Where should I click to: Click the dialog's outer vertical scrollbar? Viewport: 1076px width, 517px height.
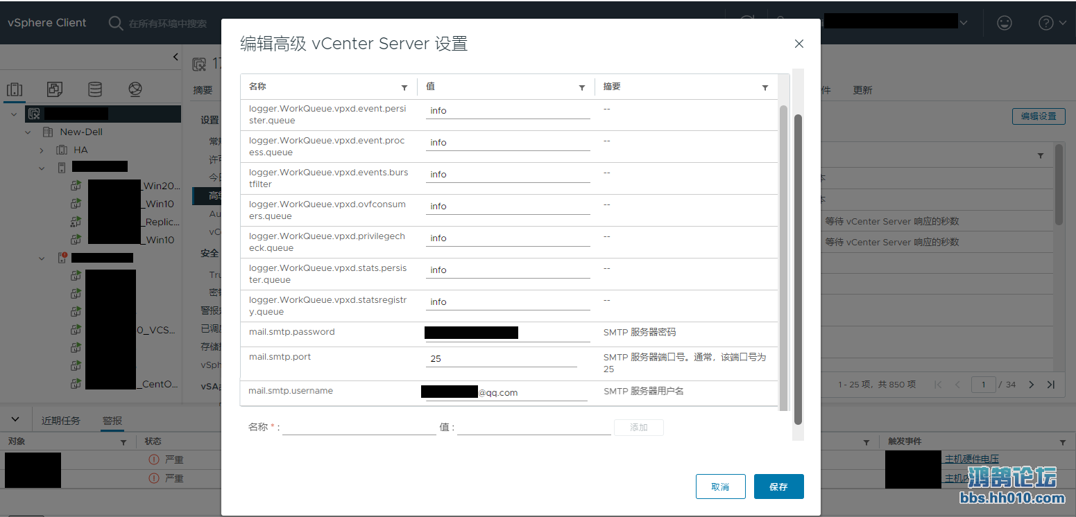point(798,270)
